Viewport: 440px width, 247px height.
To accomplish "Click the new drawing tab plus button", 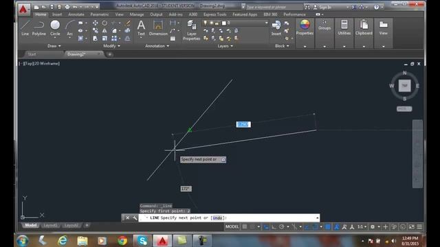I will (x=110, y=54).
